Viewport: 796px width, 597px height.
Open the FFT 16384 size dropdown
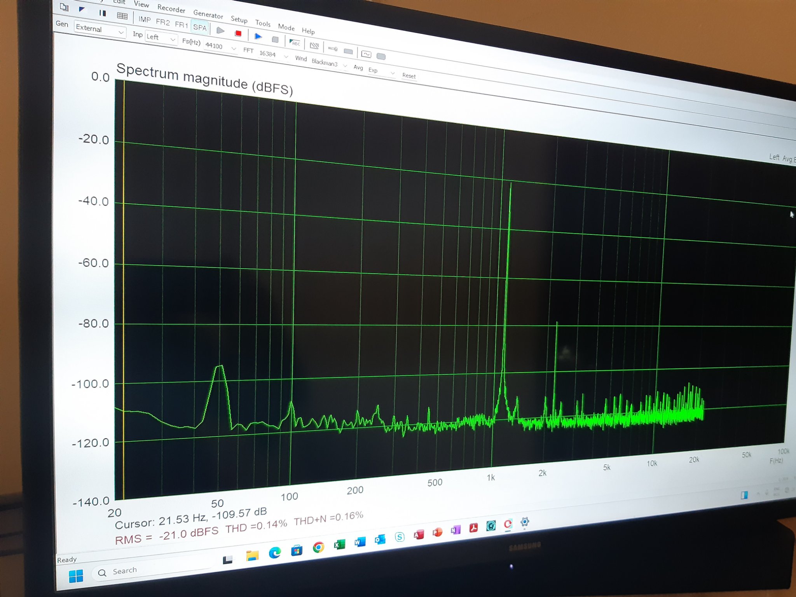pyautogui.click(x=274, y=54)
